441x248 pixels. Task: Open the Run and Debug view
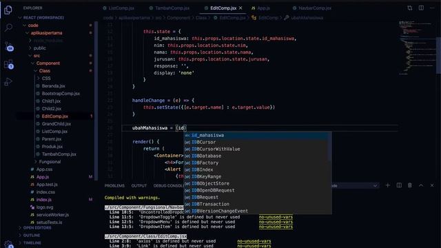[8, 82]
